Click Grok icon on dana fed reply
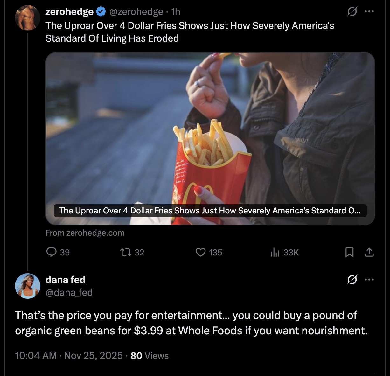The height and width of the screenshot is (376, 390). [352, 280]
